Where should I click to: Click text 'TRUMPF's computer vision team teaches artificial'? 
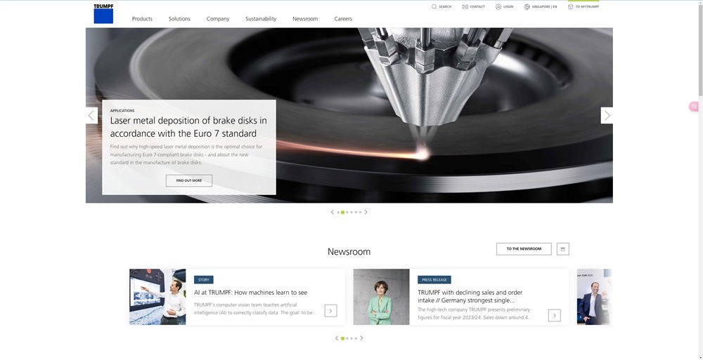(x=245, y=305)
